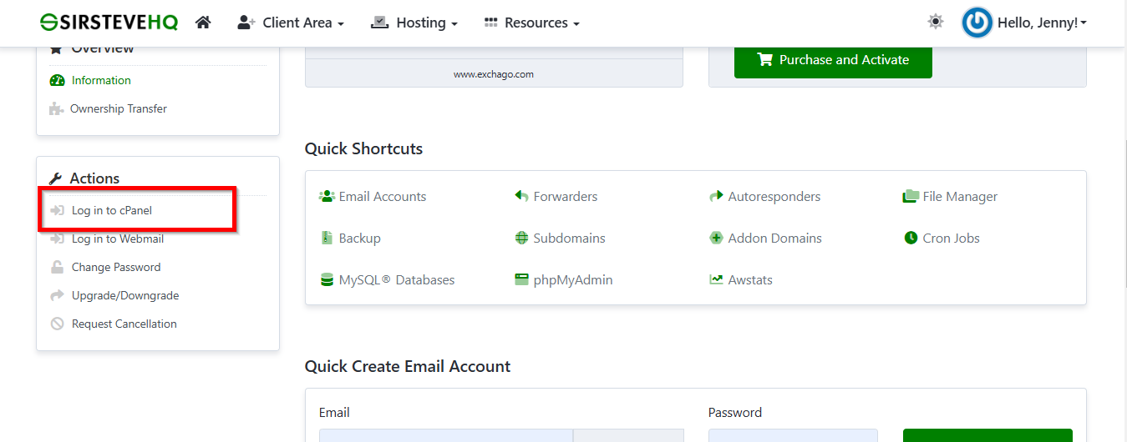Open phpMyAdmin shortcut

573,280
